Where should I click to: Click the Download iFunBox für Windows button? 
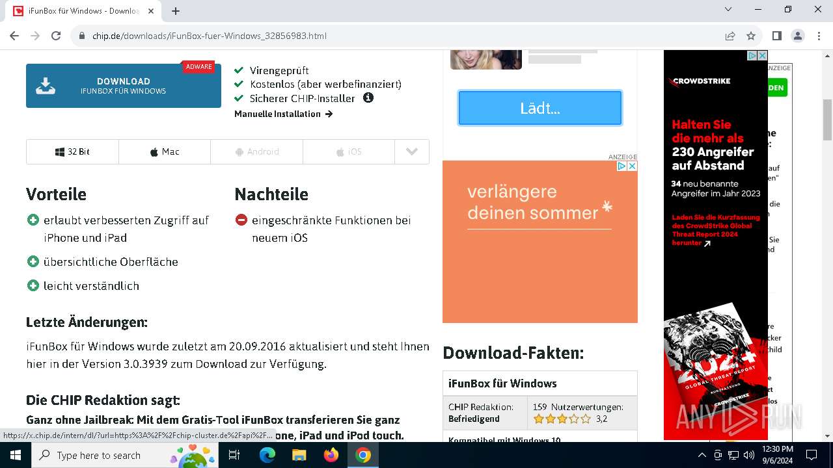[x=124, y=86]
